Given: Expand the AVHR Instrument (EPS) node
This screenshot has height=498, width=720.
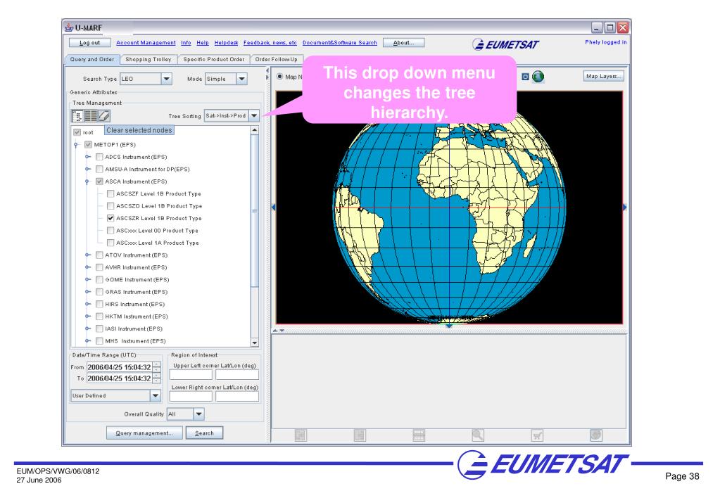Looking at the screenshot, I should 88,267.
